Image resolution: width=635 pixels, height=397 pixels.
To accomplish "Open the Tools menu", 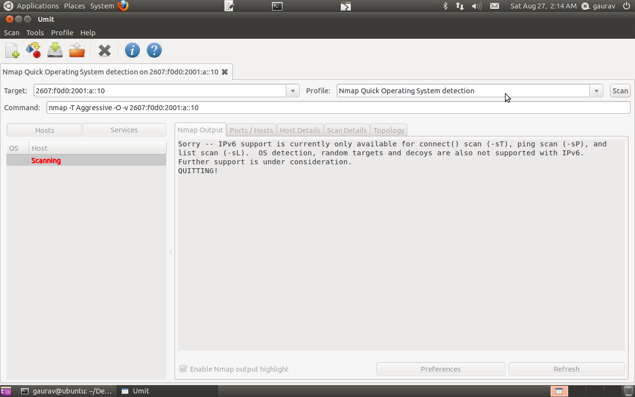I will 35,33.
